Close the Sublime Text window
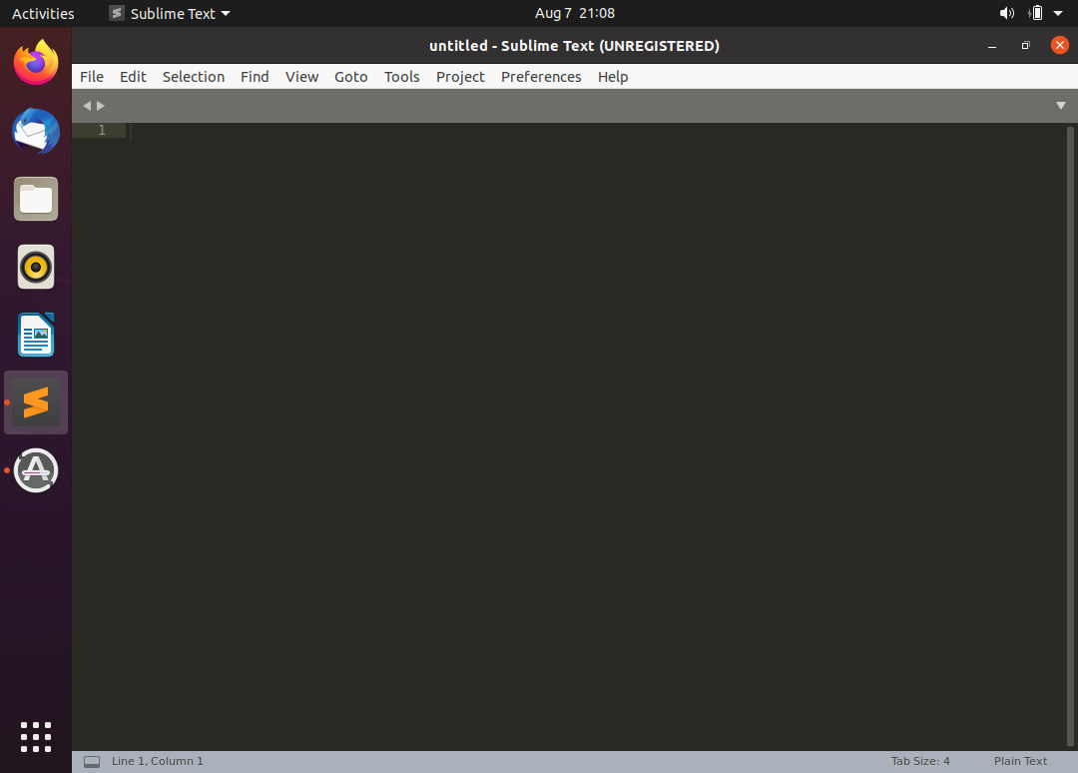The image size is (1078, 773). click(1059, 45)
